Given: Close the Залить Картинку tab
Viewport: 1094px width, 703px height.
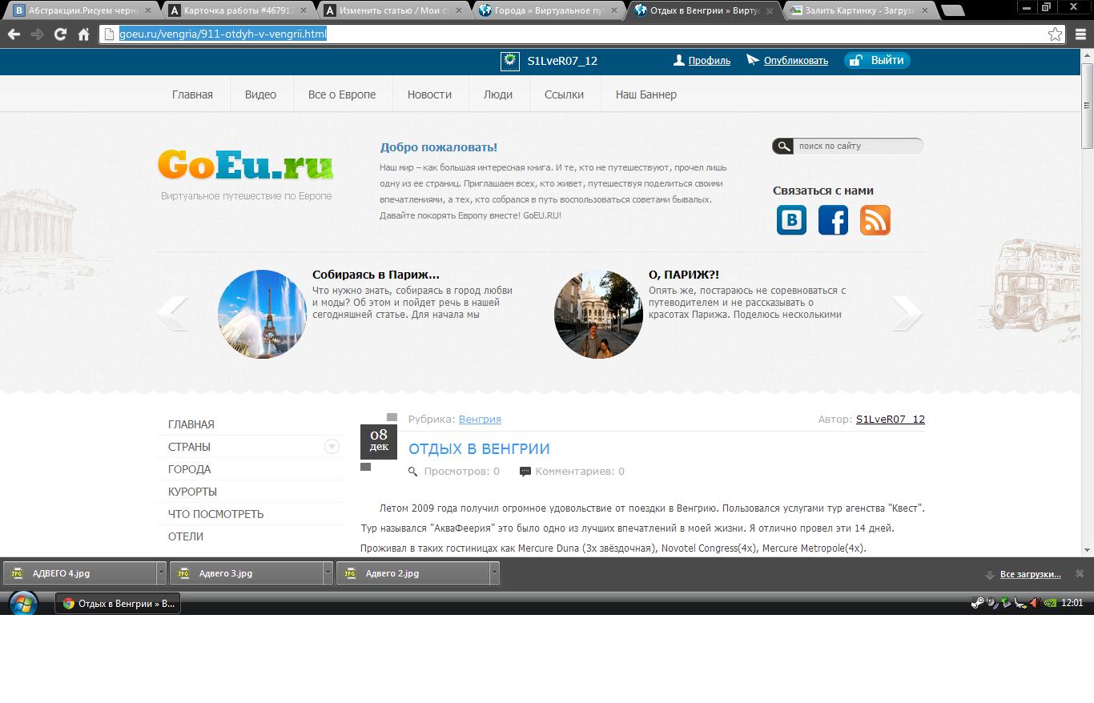Looking at the screenshot, I should [x=927, y=10].
